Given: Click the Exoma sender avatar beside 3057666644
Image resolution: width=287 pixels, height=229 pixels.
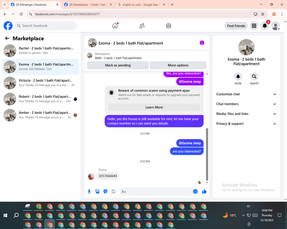Looking at the screenshot, I should click(91, 176).
